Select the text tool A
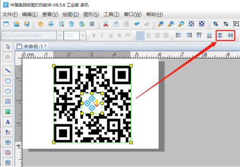This screenshot has width=240, height=167. [x=8, y=122]
